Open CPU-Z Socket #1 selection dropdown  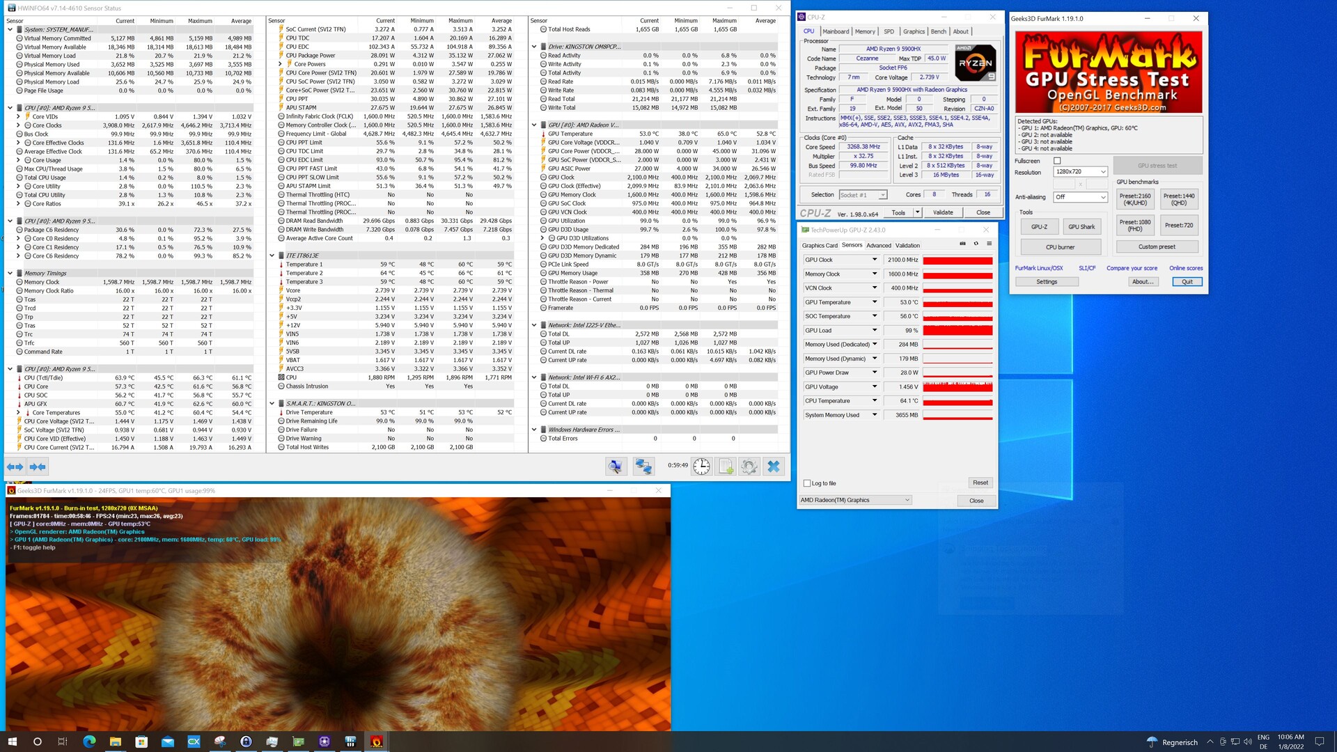(863, 195)
